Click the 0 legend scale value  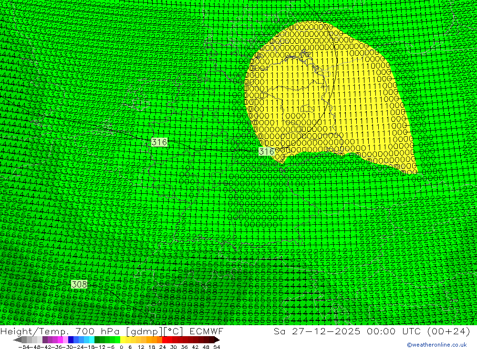(121, 347)
